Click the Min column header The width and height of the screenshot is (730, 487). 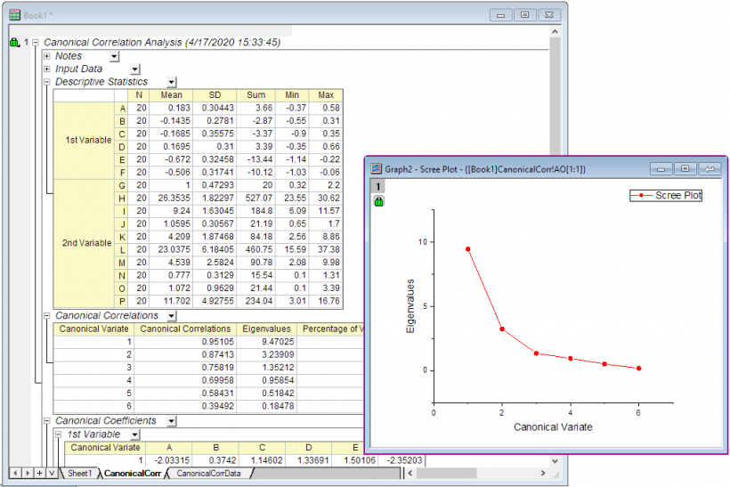(292, 95)
